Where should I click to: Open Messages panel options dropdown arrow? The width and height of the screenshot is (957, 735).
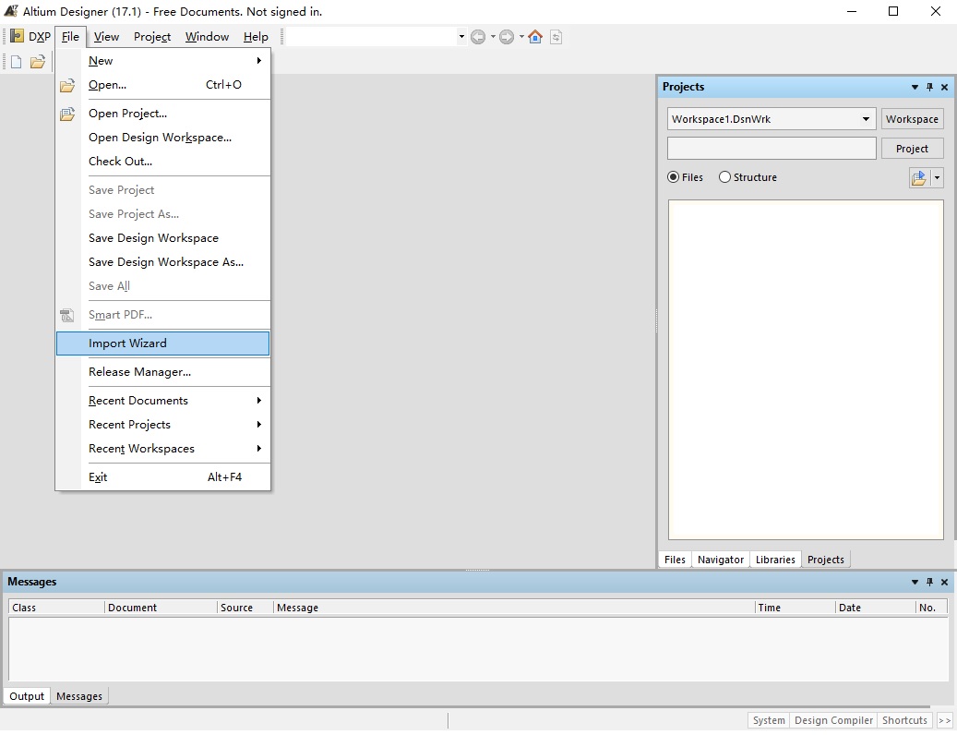click(915, 583)
